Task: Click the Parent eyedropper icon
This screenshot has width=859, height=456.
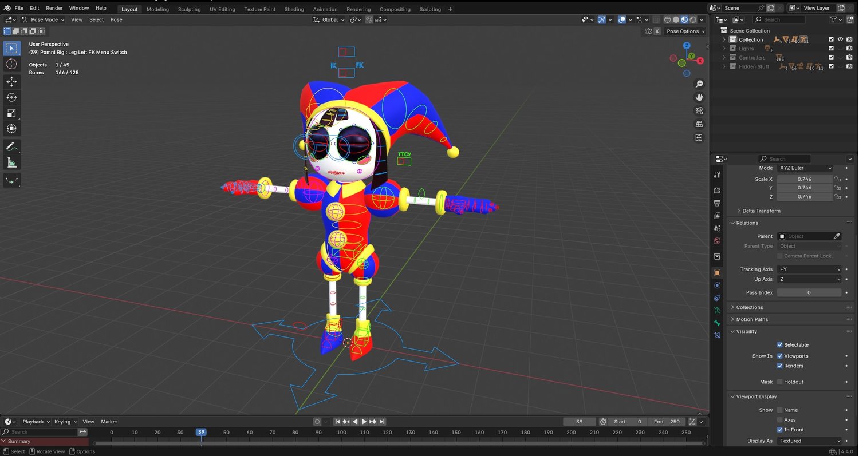Action: (837, 236)
